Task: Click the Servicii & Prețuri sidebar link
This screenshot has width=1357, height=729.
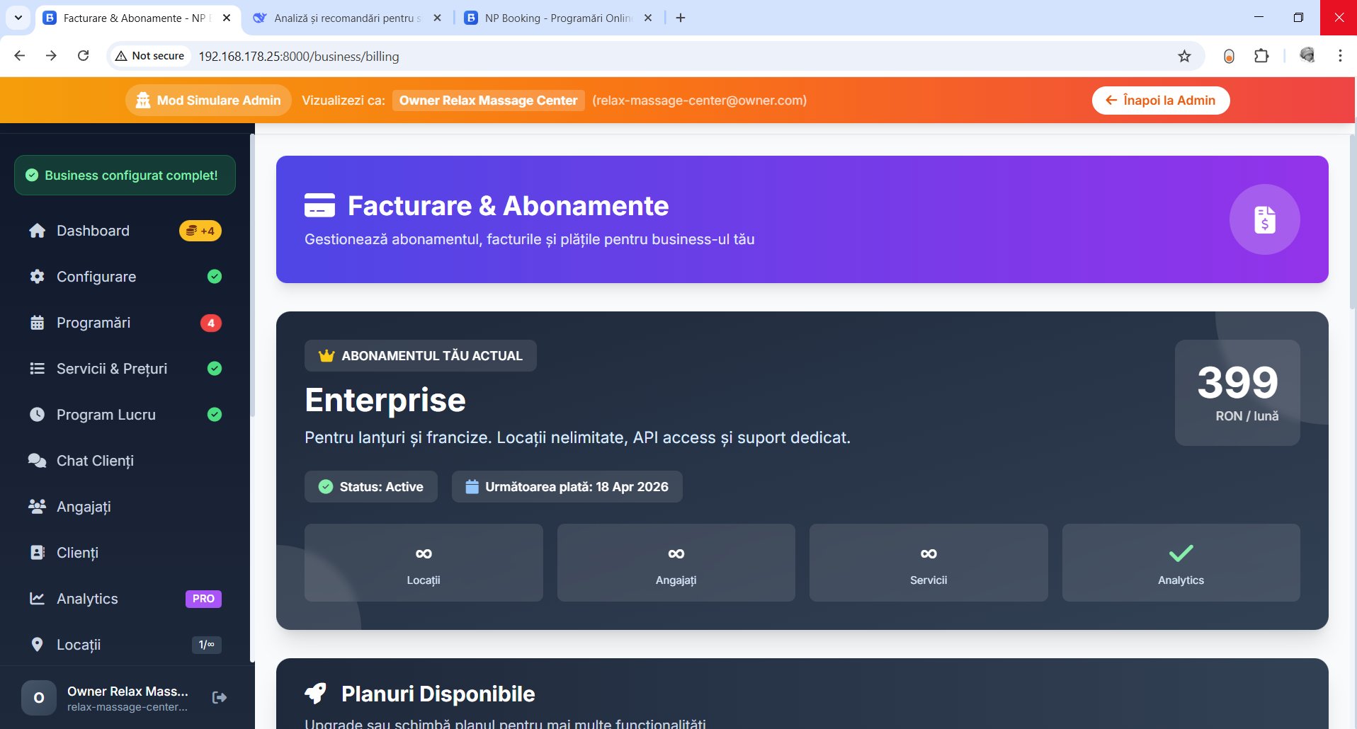Action: pyautogui.click(x=112, y=369)
